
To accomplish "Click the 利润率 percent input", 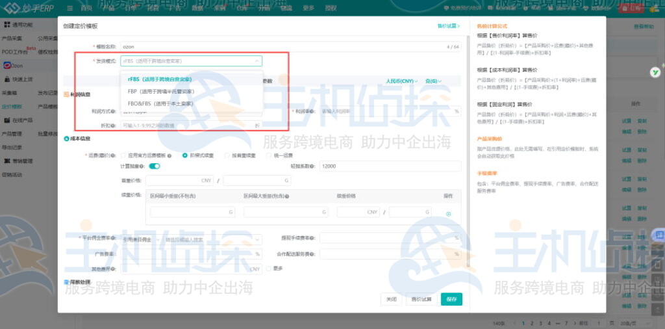I will click(390, 112).
